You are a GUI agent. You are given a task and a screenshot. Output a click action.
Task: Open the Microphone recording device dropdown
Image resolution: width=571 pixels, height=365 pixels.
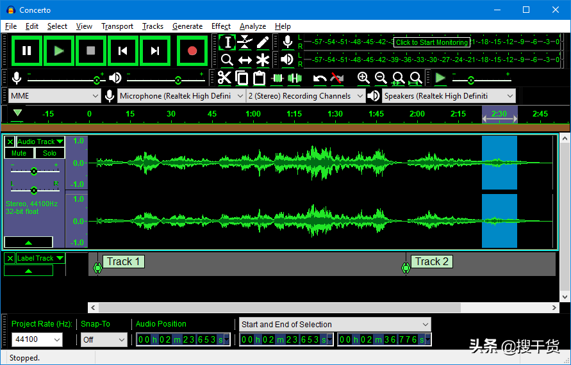pos(181,96)
